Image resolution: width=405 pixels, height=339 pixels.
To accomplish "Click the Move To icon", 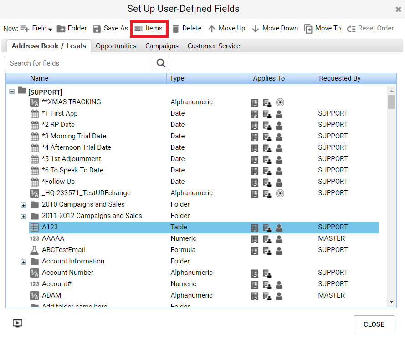I will point(308,29).
